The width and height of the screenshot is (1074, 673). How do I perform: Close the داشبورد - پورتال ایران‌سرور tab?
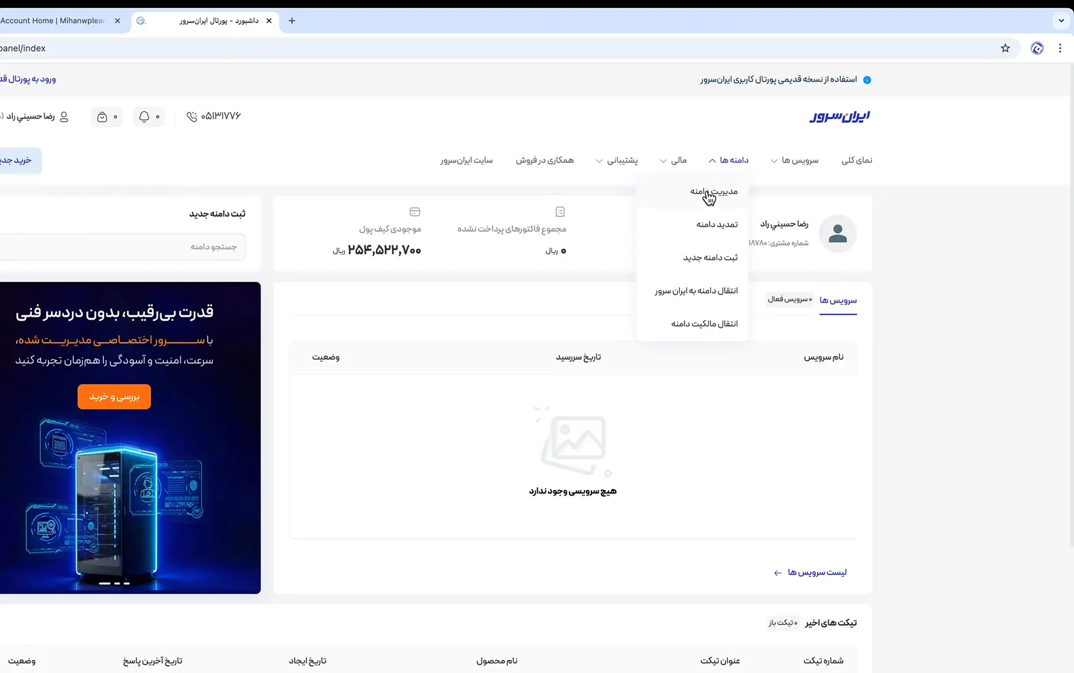point(269,21)
